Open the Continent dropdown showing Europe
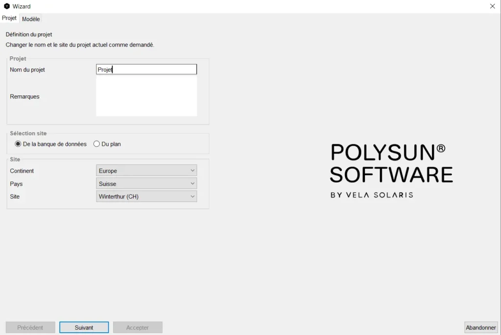501x335 pixels. point(146,171)
